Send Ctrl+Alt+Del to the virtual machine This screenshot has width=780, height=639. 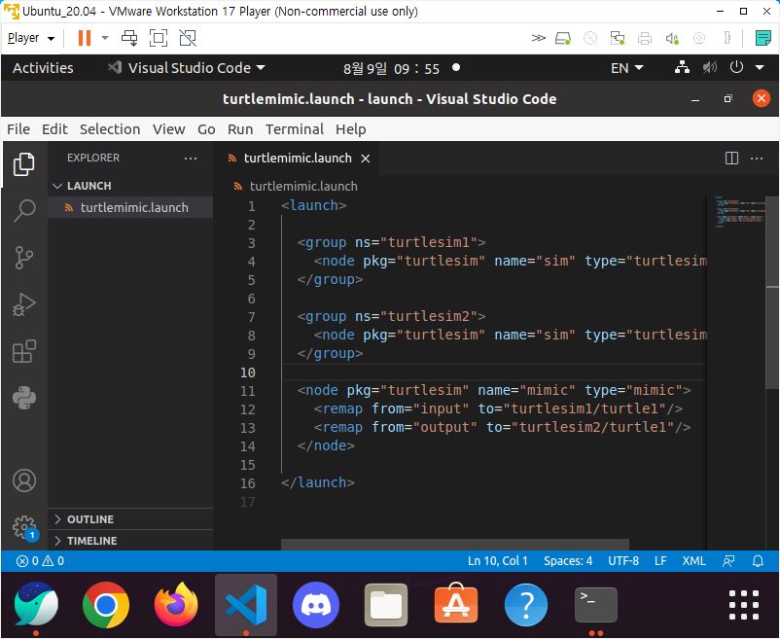point(129,38)
